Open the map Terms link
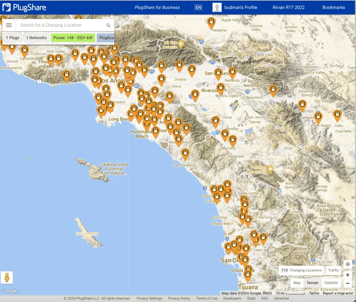356x302 pixels. [x=314, y=293]
